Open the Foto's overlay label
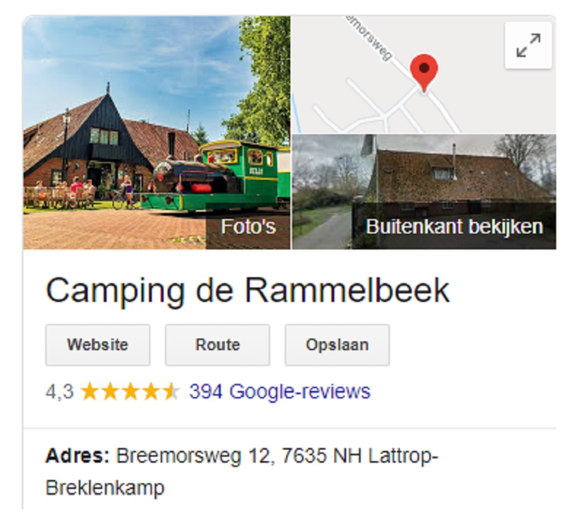This screenshot has width=584, height=521. click(248, 226)
